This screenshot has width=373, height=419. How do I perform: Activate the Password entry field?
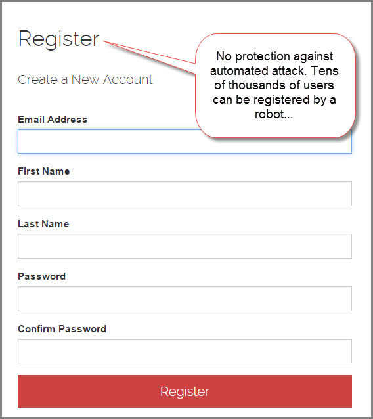coord(185,299)
